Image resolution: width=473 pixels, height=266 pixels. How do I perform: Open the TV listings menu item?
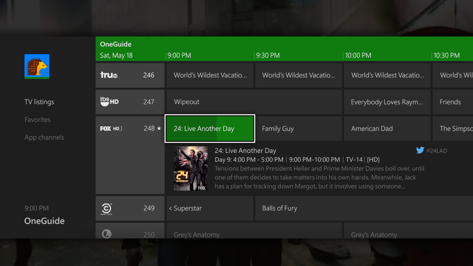pos(39,102)
